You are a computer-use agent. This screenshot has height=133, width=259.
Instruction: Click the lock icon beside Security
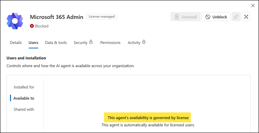point(91,42)
